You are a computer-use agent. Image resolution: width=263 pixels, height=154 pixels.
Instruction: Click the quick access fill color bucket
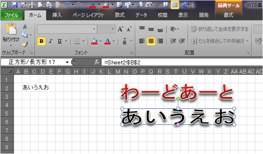(106, 5)
